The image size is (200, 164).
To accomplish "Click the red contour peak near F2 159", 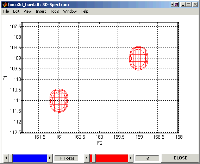I will [x=138, y=58].
